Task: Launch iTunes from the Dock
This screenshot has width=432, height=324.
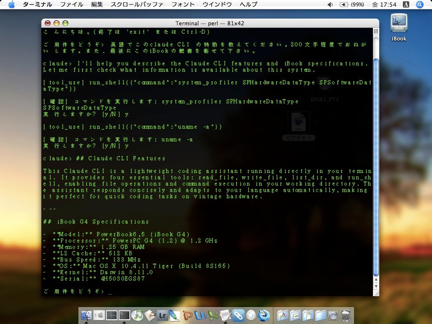Action: pyautogui.click(x=137, y=315)
